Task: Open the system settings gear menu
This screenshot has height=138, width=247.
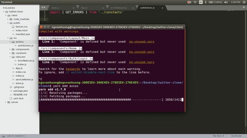Action: tap(244, 2)
